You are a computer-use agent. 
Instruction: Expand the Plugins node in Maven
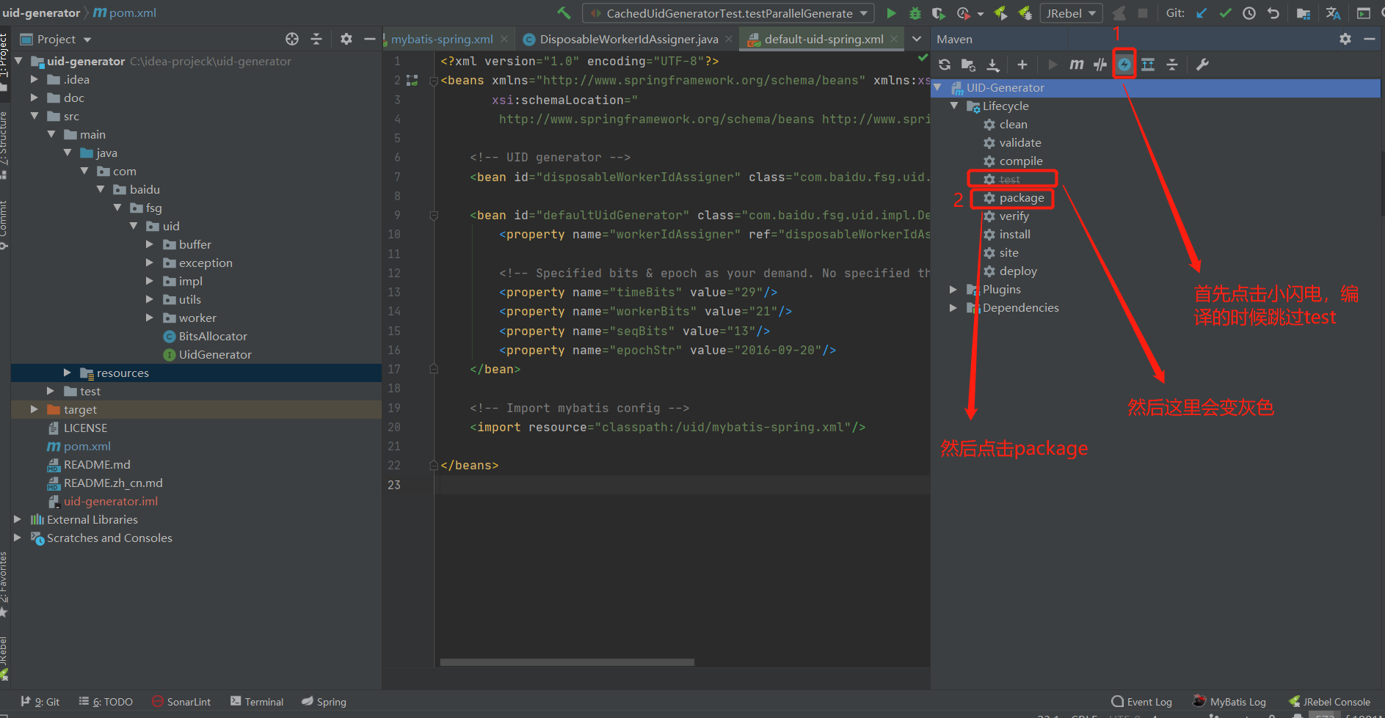(x=953, y=289)
